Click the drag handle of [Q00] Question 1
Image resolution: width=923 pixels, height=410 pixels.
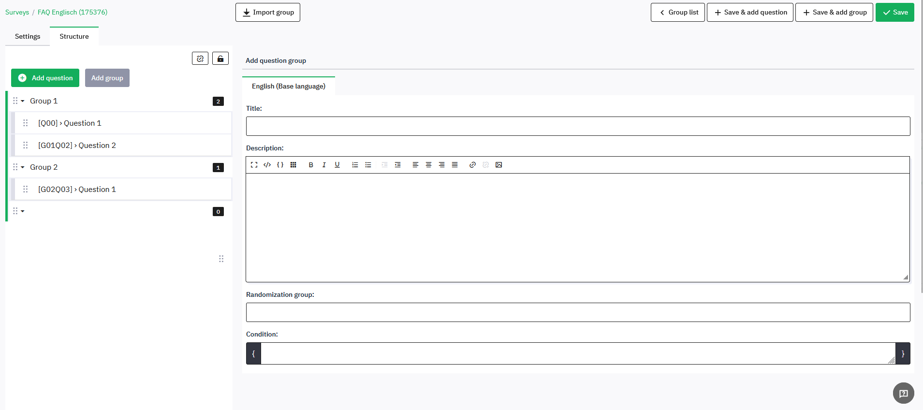click(x=26, y=123)
